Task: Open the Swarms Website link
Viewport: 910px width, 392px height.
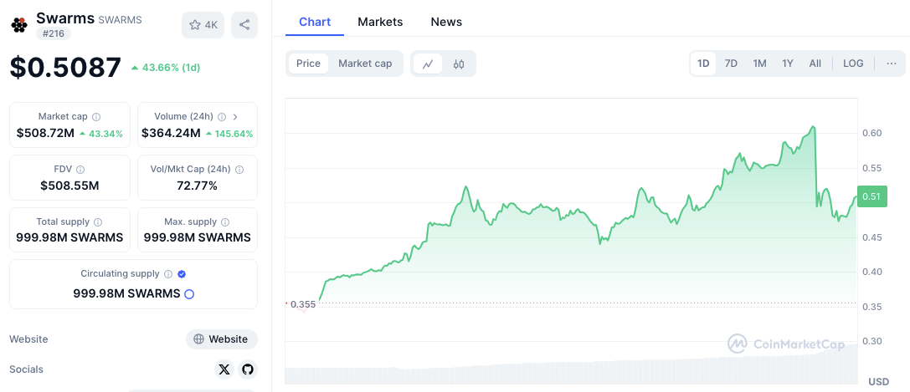Action: point(222,339)
